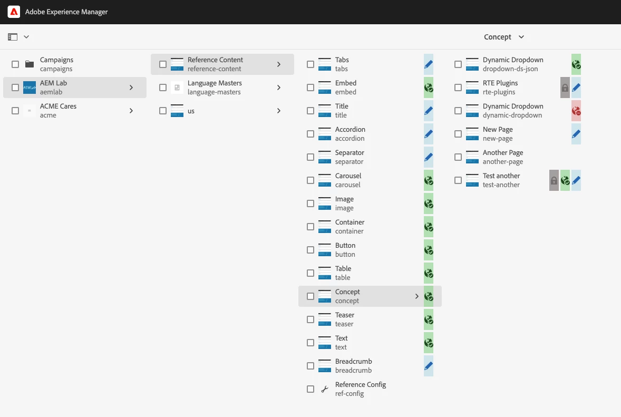
Task: Click the Concept page published status icon
Action: click(429, 296)
